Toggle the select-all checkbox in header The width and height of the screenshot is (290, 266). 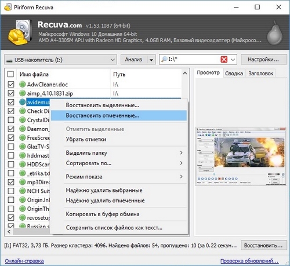click(10, 74)
